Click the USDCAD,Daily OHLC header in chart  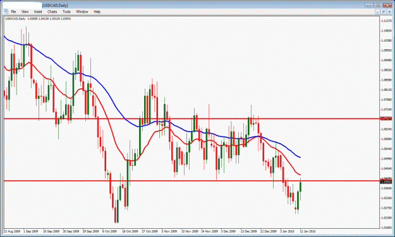pos(38,19)
